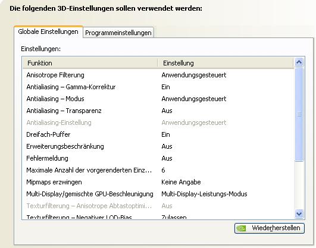Click the Funktion column header

[90, 63]
